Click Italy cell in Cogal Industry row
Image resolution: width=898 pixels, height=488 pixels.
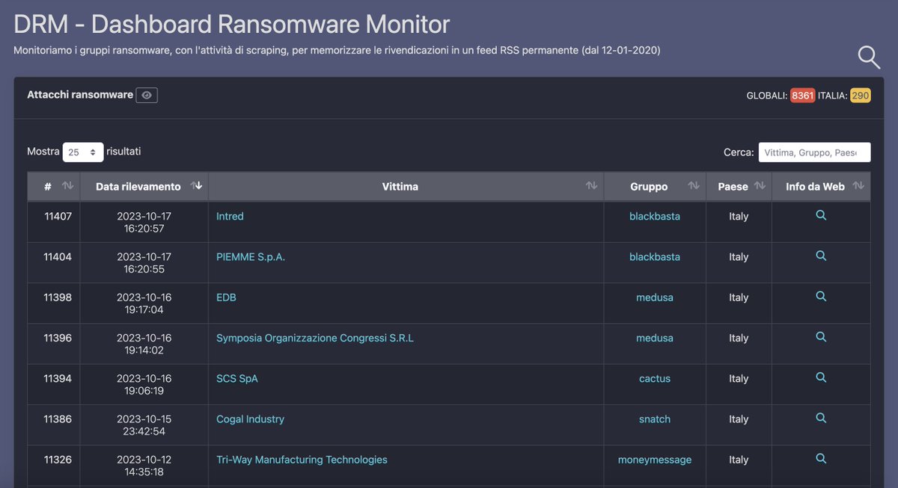(x=739, y=419)
